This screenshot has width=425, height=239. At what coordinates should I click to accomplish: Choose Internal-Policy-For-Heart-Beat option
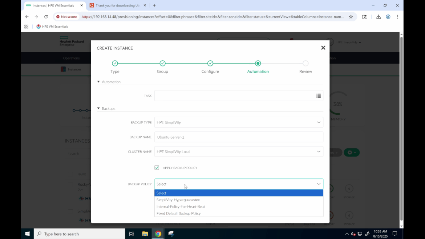pyautogui.click(x=181, y=207)
